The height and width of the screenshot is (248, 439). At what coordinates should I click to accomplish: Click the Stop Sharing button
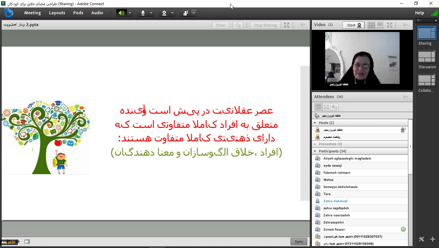265,25
